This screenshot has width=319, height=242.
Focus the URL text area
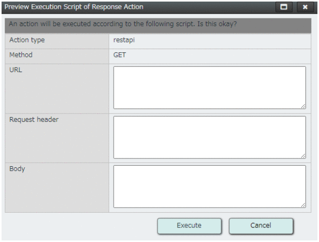[x=210, y=87]
